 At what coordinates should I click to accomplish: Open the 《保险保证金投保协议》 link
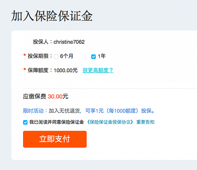[110, 122]
